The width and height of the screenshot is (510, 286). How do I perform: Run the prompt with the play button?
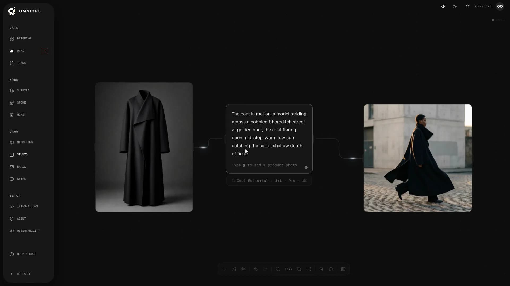(x=307, y=168)
